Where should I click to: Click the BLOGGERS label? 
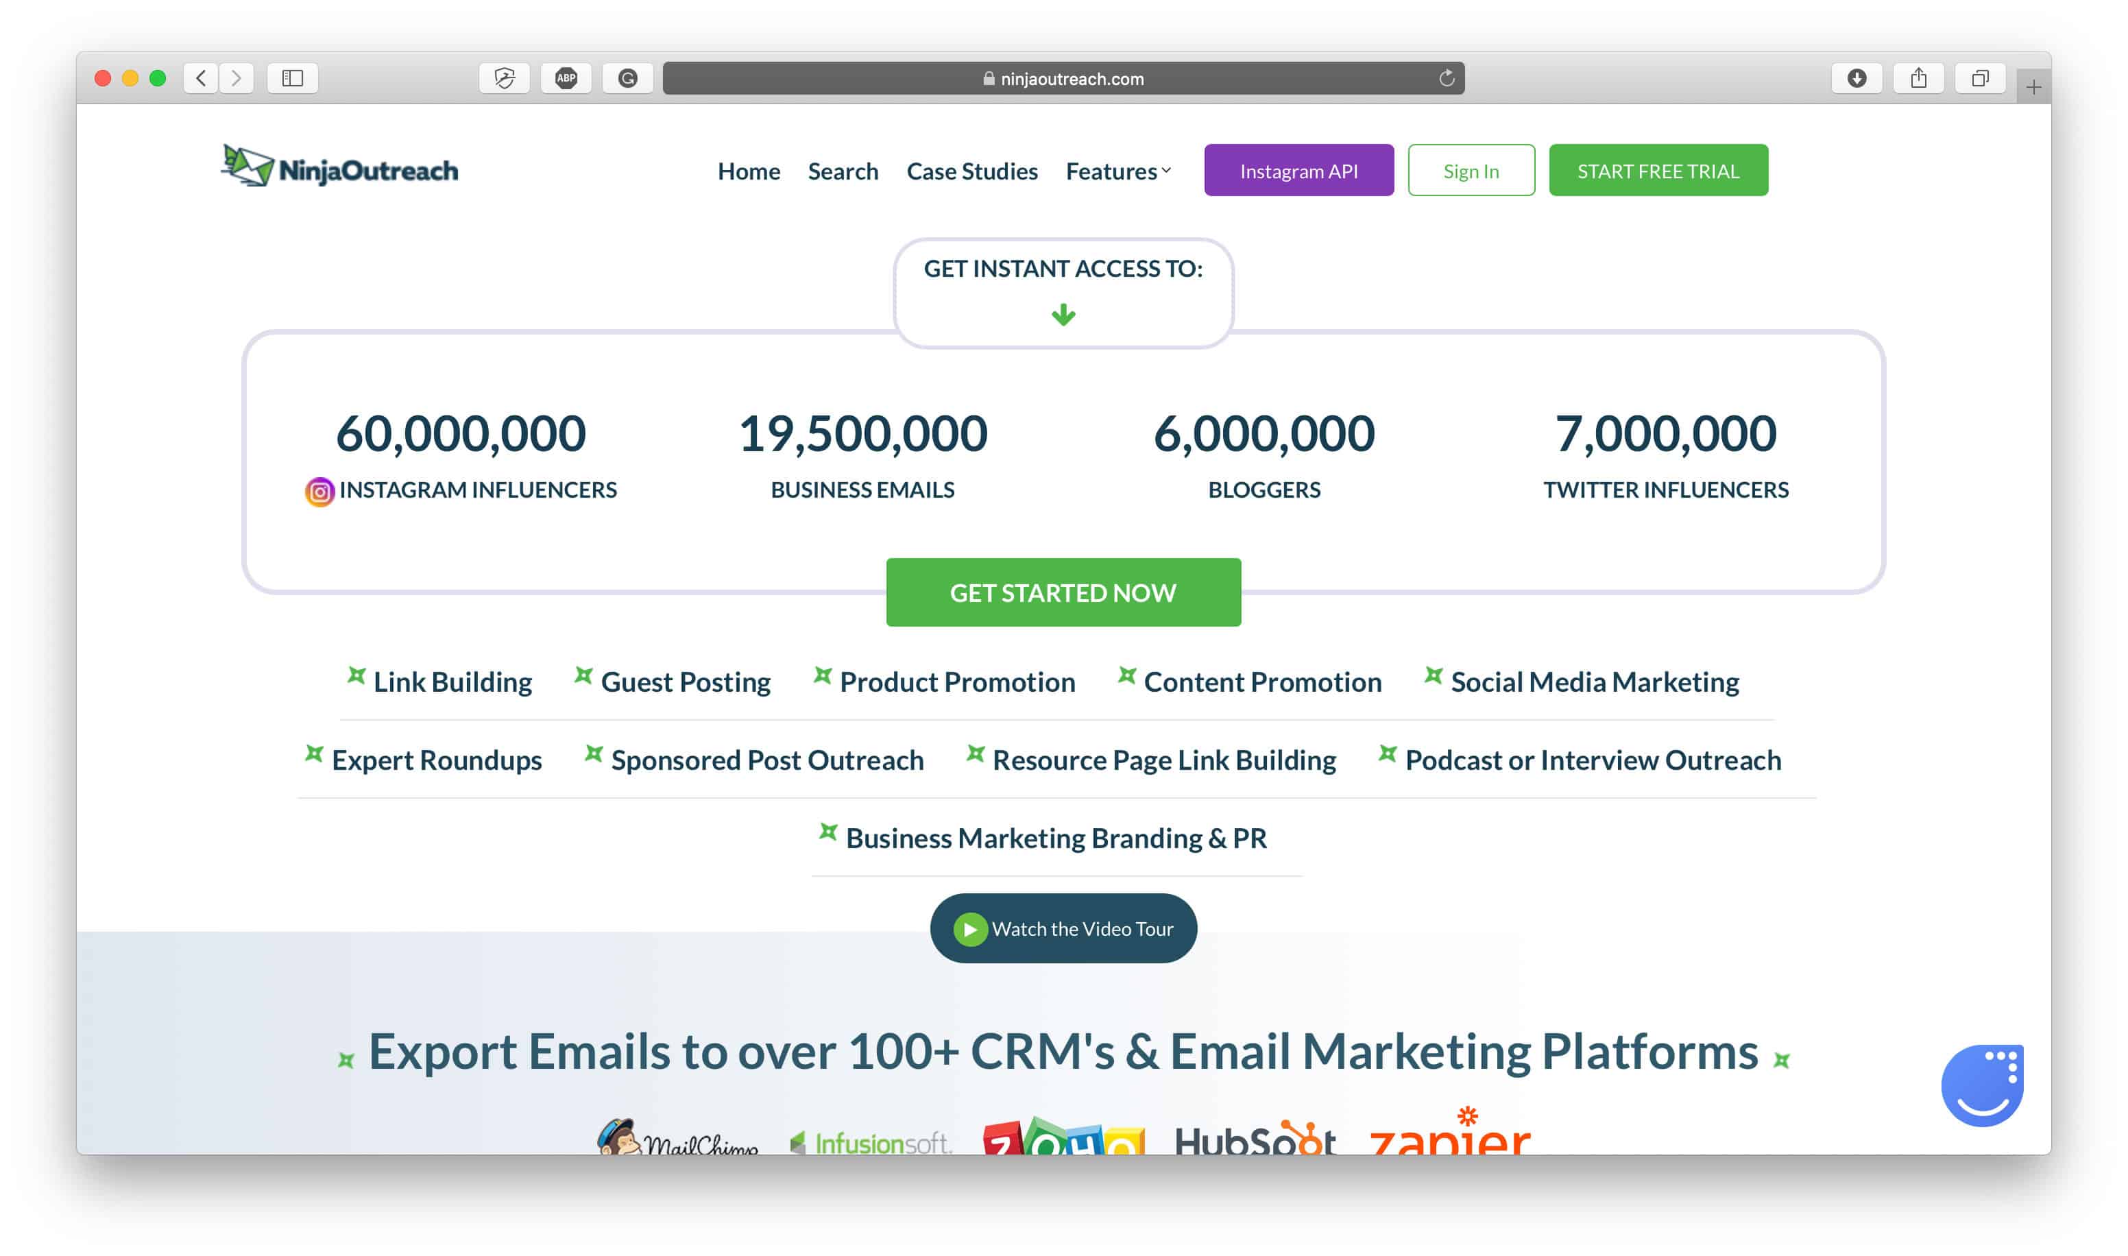coord(1264,490)
